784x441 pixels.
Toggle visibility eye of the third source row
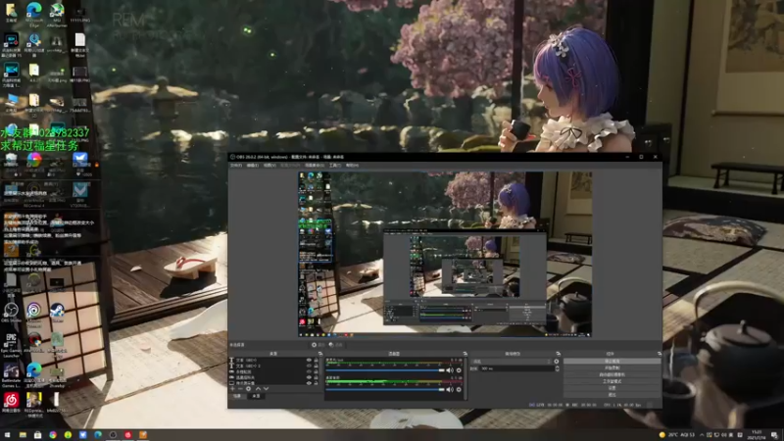pyautogui.click(x=309, y=372)
